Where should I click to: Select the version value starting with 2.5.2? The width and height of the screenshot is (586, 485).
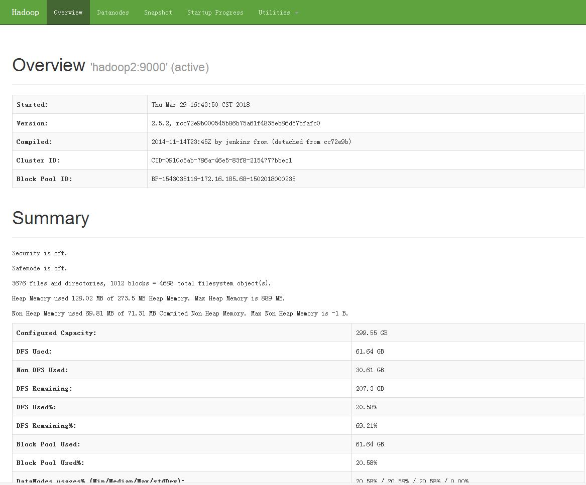(236, 123)
